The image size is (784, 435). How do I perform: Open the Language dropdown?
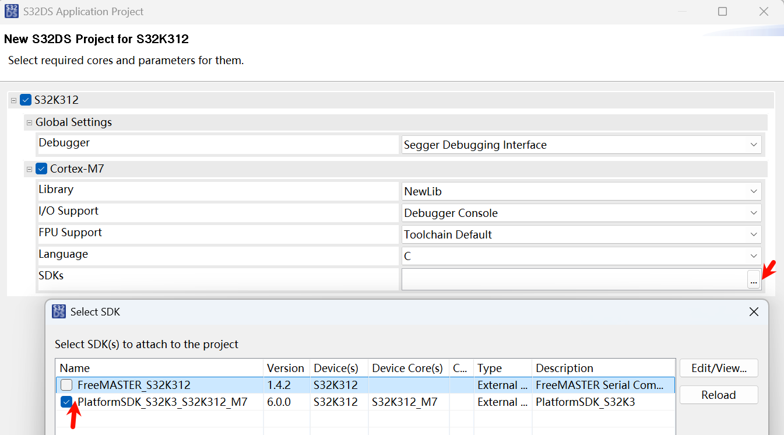(754, 256)
